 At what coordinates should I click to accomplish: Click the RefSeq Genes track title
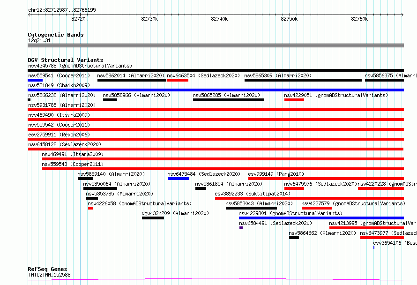pos(47,269)
